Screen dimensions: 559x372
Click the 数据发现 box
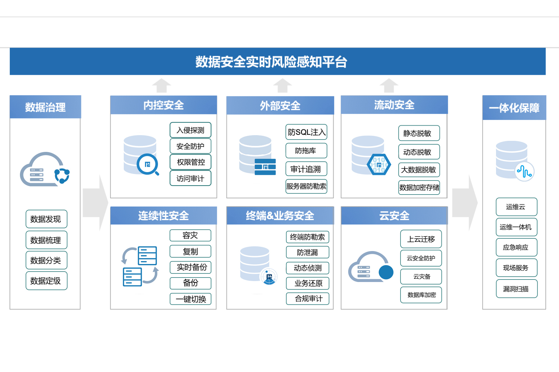tap(46, 219)
